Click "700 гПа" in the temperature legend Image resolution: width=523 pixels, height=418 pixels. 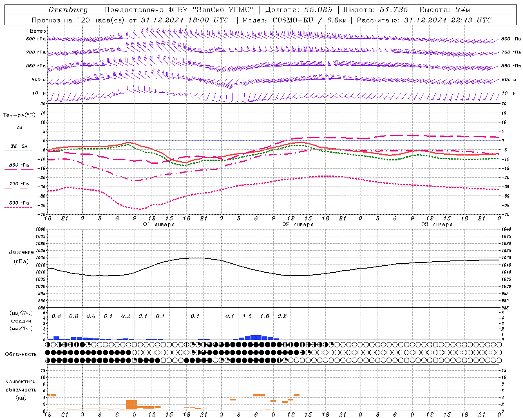pos(19,184)
